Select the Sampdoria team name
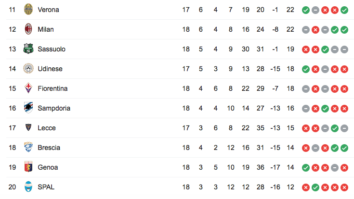Image resolution: width=354 pixels, height=199 pixels. coord(54,108)
